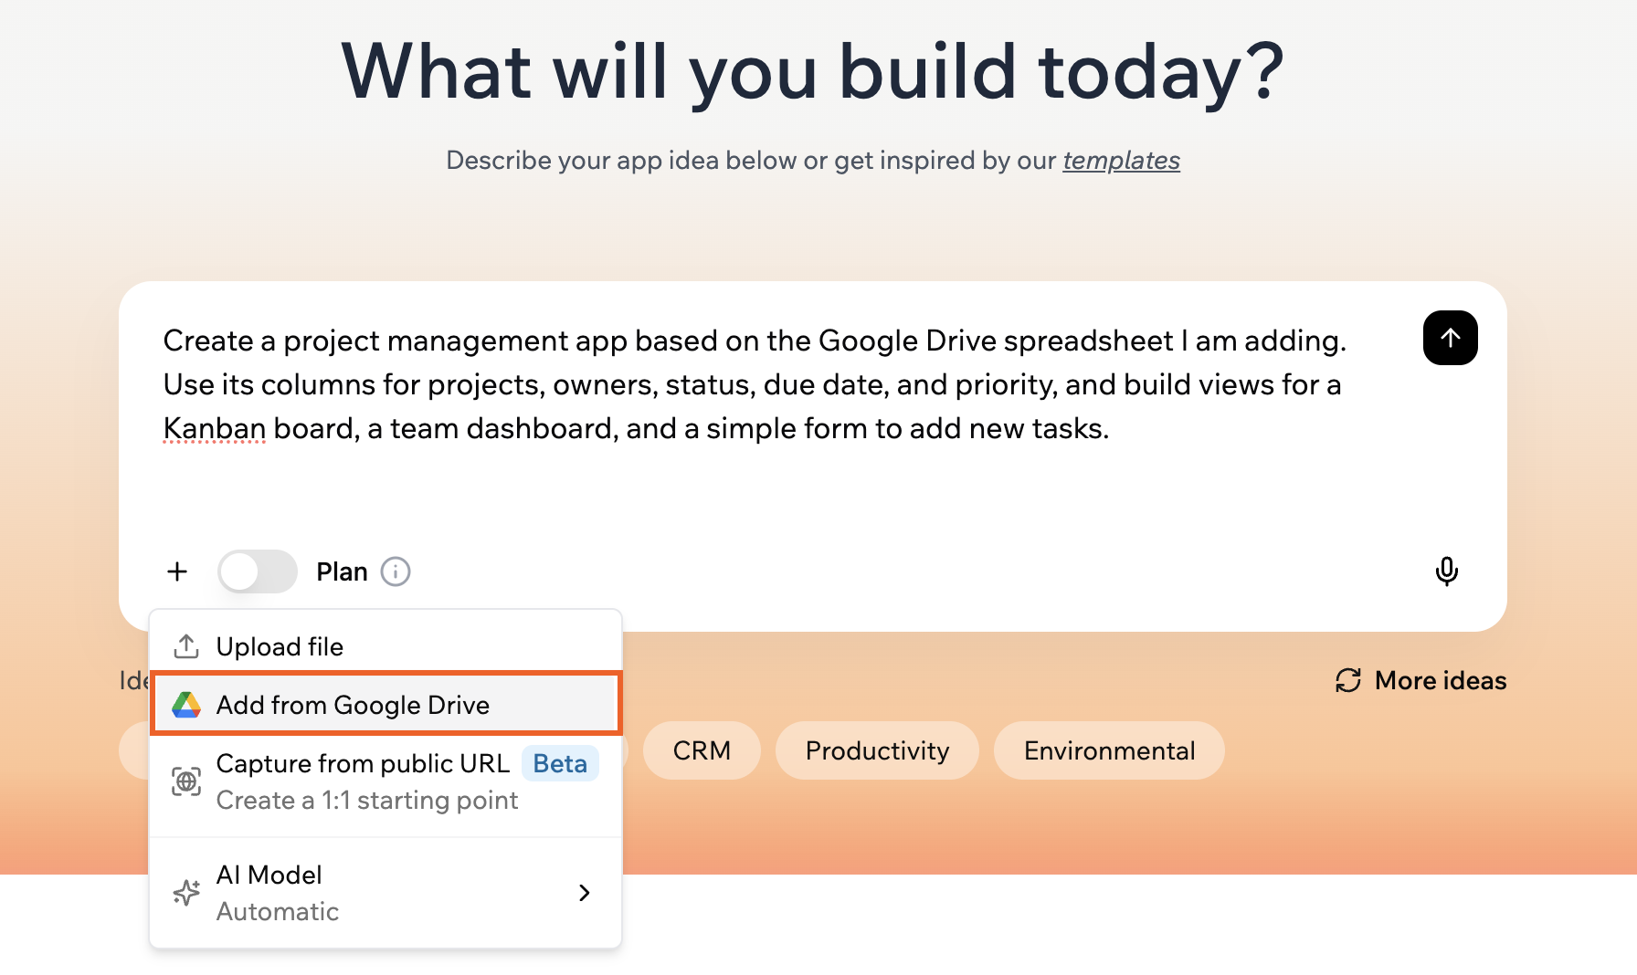
Task: Click the More ideas button
Action: pyautogui.click(x=1420, y=680)
